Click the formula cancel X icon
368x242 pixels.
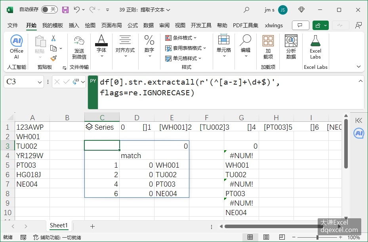point(57,82)
